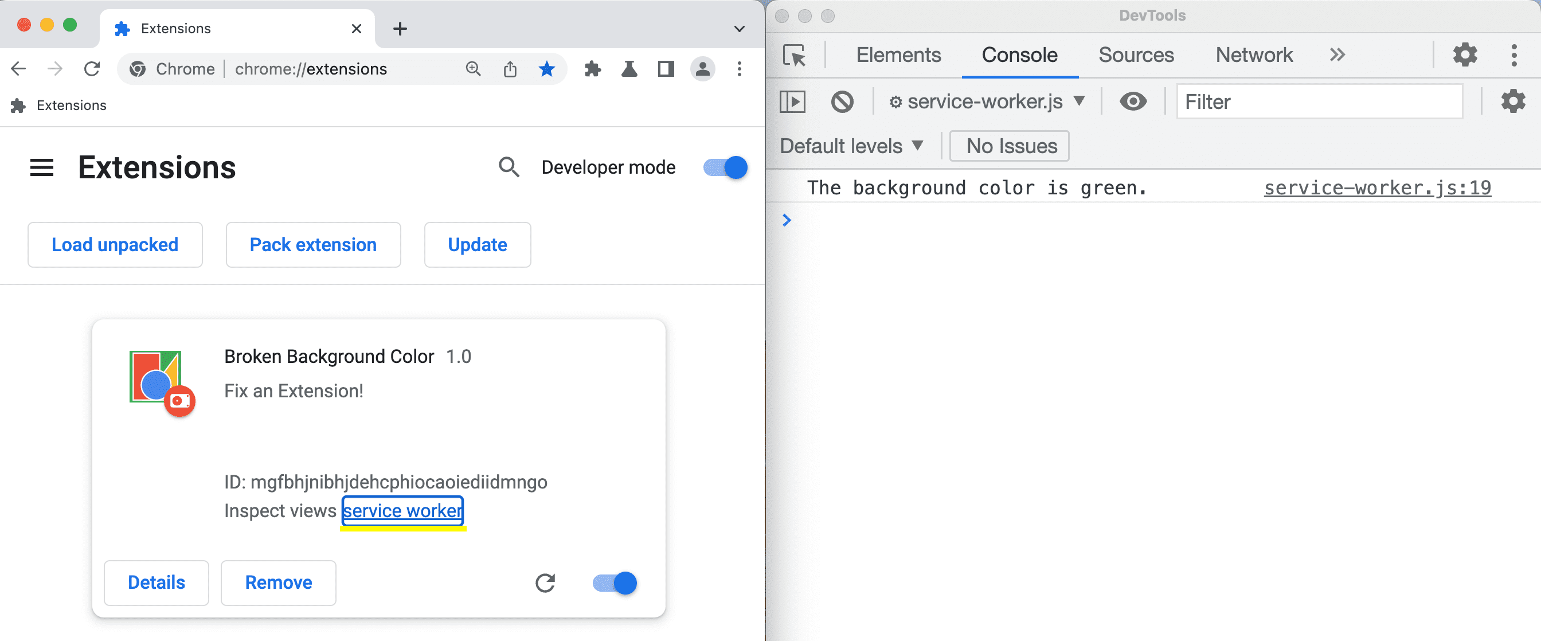This screenshot has width=1541, height=641.
Task: Click the Filter input field in DevTools
Action: pyautogui.click(x=1322, y=102)
